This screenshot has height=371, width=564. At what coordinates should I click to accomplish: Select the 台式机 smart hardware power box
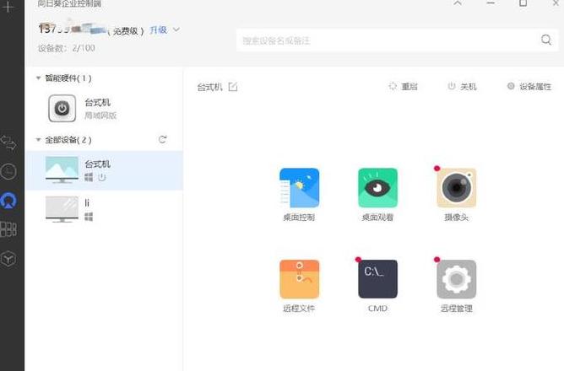(x=62, y=108)
